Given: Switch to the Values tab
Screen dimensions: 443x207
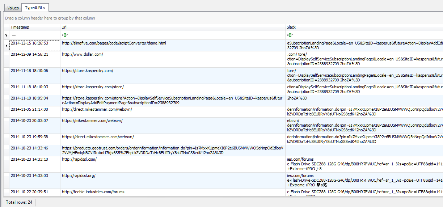Looking at the screenshot, I should click(x=13, y=8).
